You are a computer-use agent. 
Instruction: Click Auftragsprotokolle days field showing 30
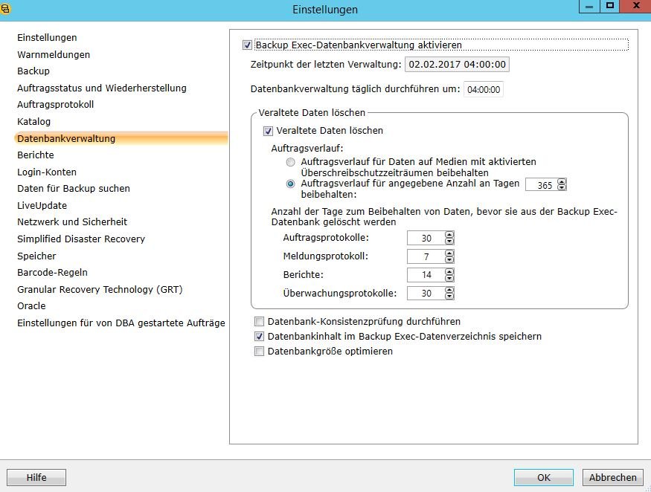pyautogui.click(x=426, y=238)
